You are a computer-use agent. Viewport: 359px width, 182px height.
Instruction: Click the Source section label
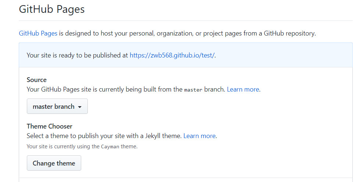click(x=37, y=80)
